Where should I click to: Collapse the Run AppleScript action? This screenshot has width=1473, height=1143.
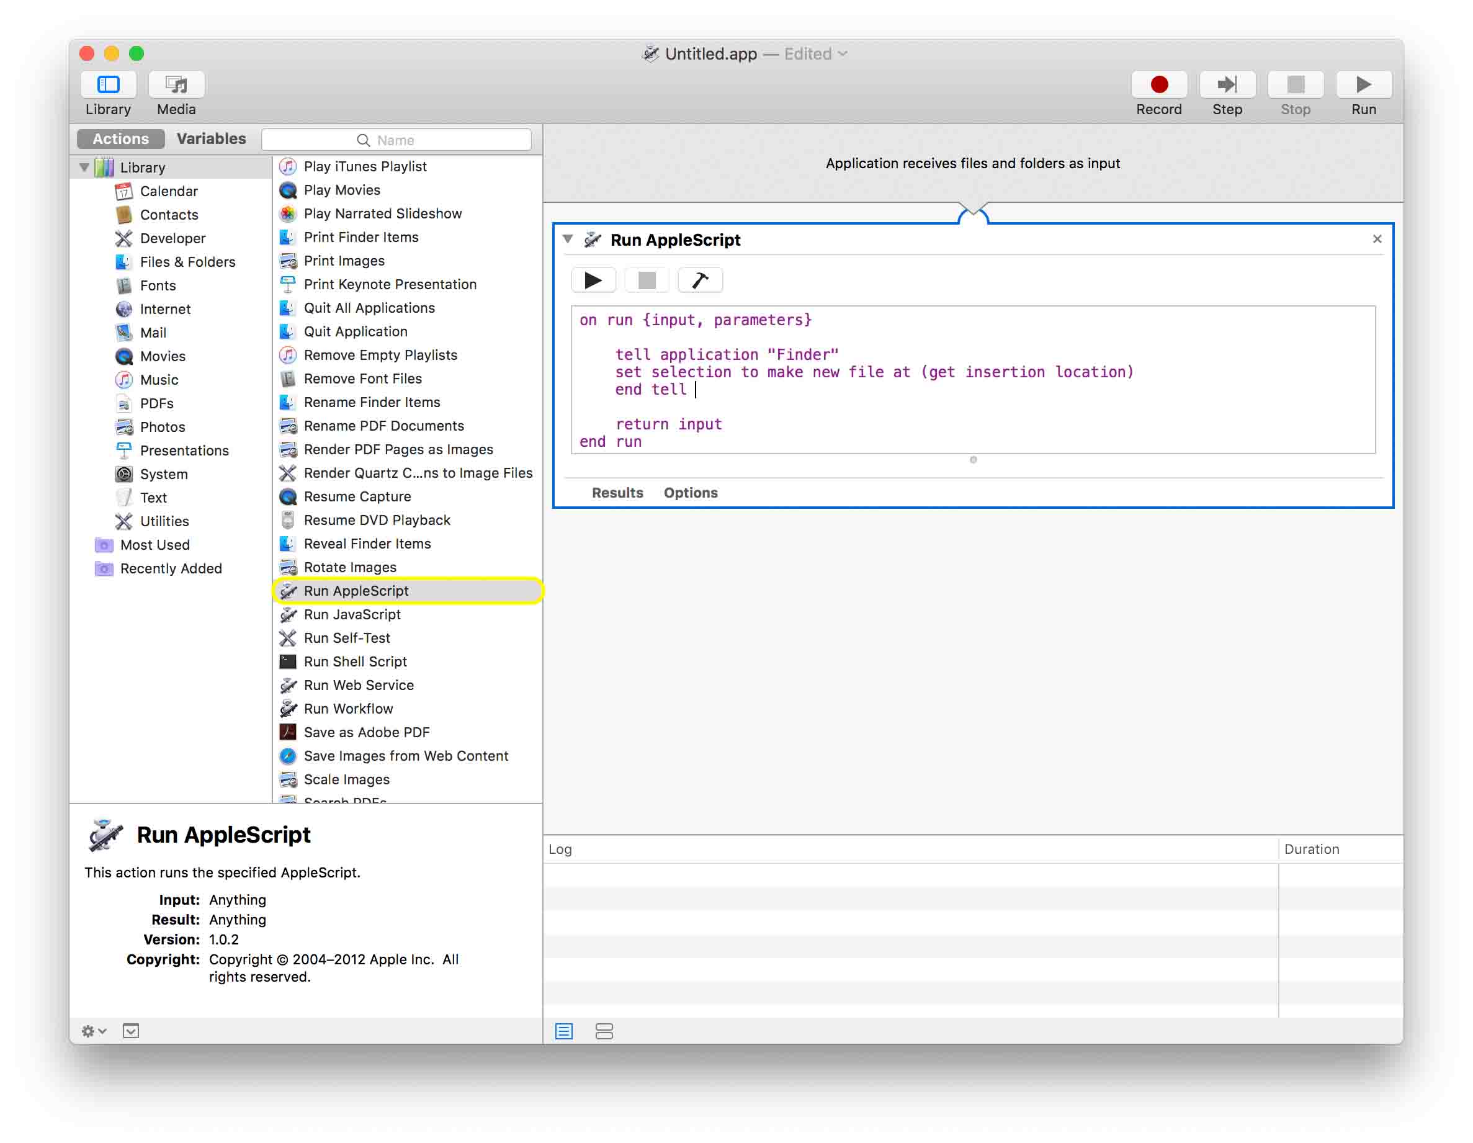568,239
